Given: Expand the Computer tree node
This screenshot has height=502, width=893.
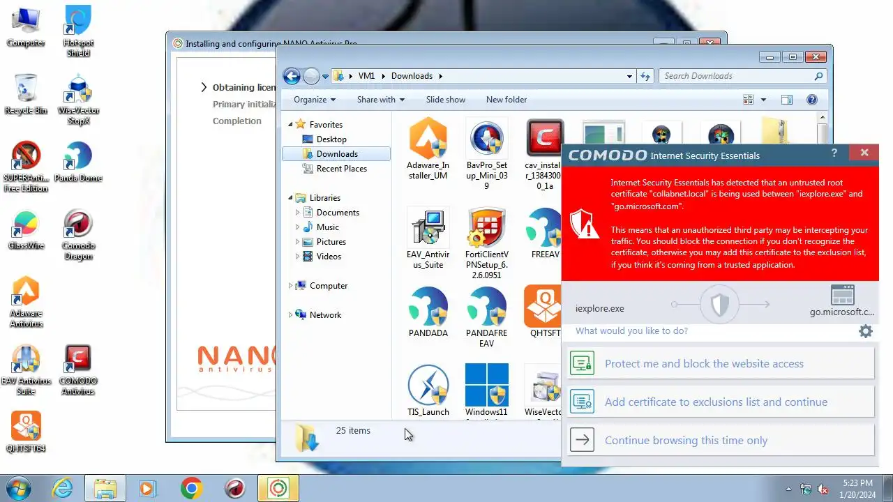Looking at the screenshot, I should pyautogui.click(x=291, y=285).
